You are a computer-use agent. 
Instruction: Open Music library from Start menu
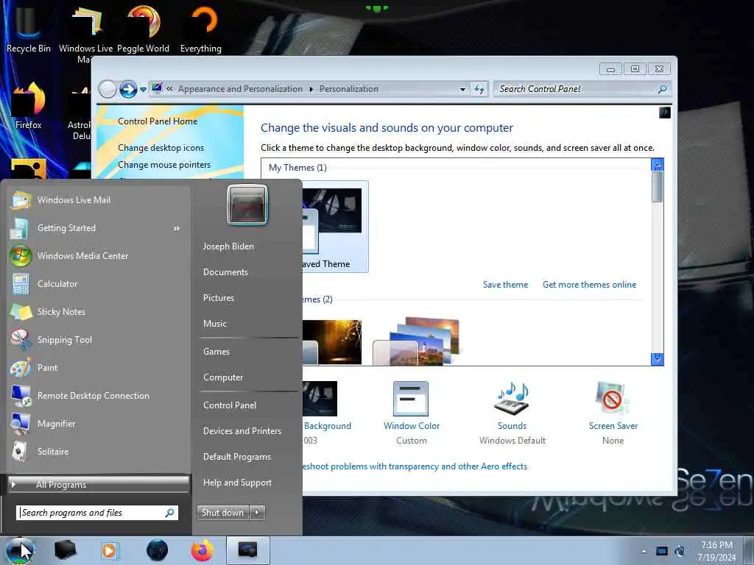[x=214, y=324]
